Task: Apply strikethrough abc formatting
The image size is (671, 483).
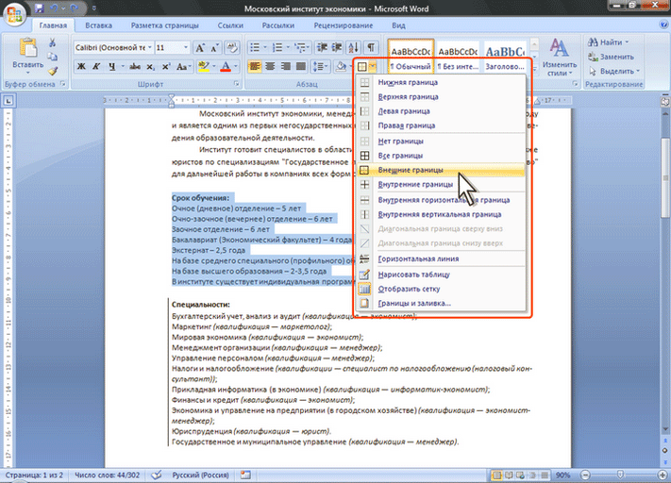Action: pos(135,67)
